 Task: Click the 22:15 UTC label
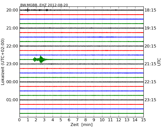click(x=150, y=82)
